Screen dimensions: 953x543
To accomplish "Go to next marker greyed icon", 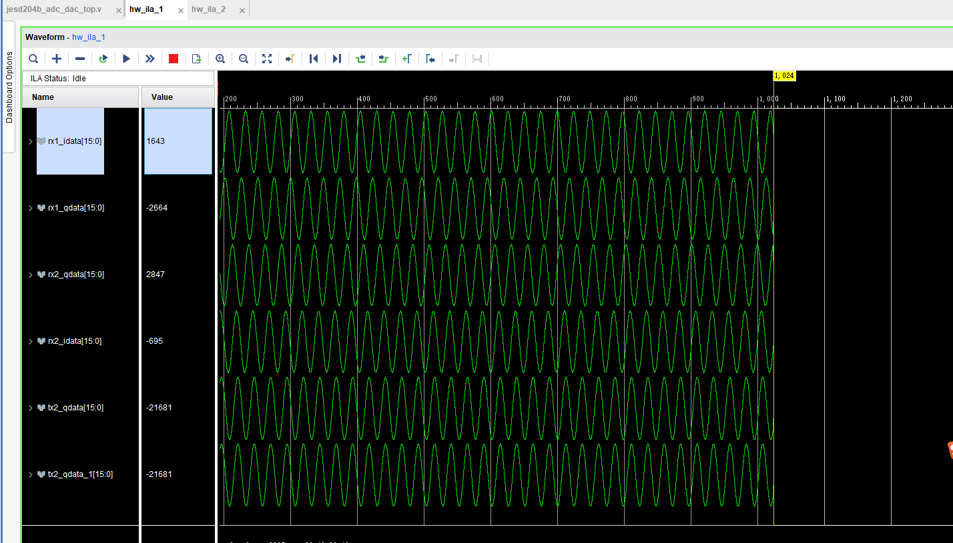I will click(x=454, y=59).
